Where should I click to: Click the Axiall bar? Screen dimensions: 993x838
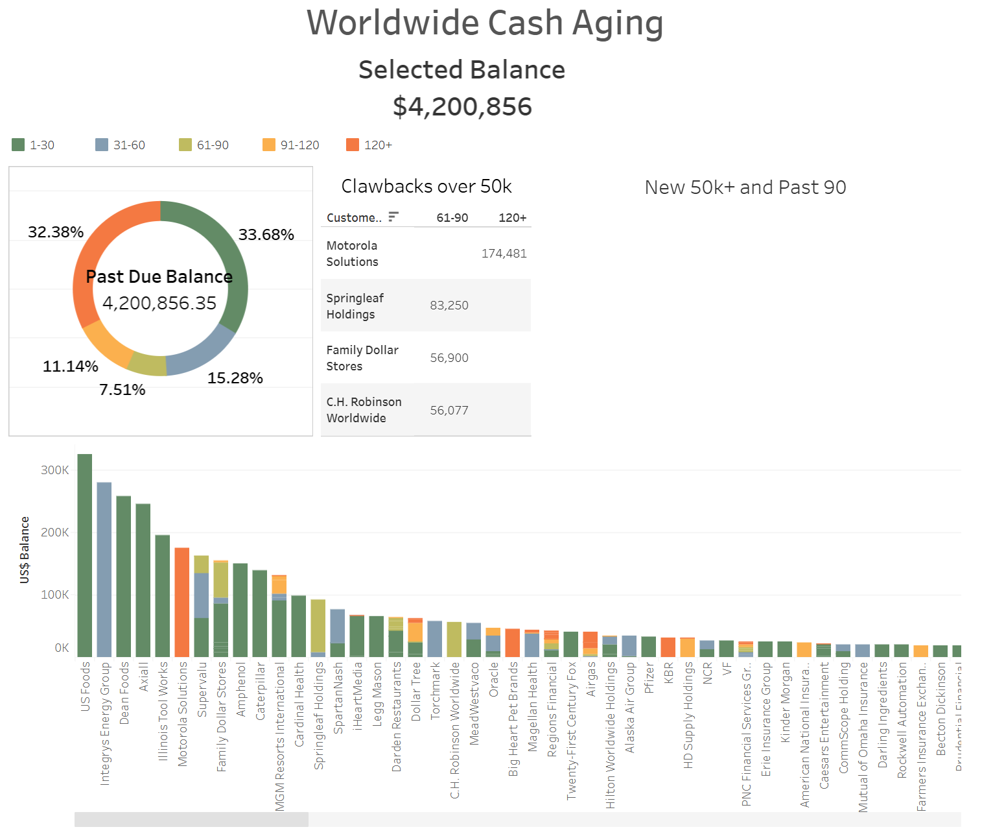click(x=143, y=581)
